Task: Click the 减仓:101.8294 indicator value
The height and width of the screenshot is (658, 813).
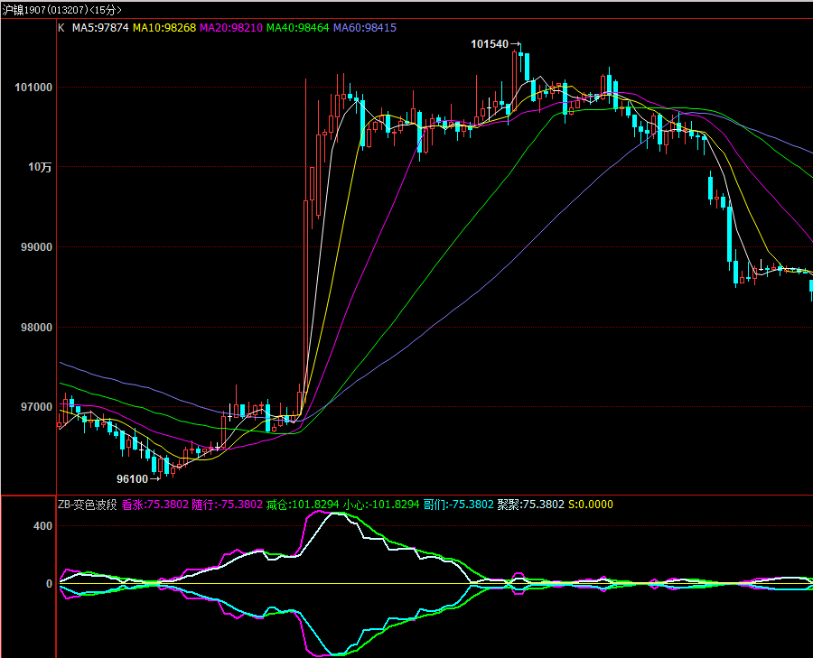Action: pos(303,505)
